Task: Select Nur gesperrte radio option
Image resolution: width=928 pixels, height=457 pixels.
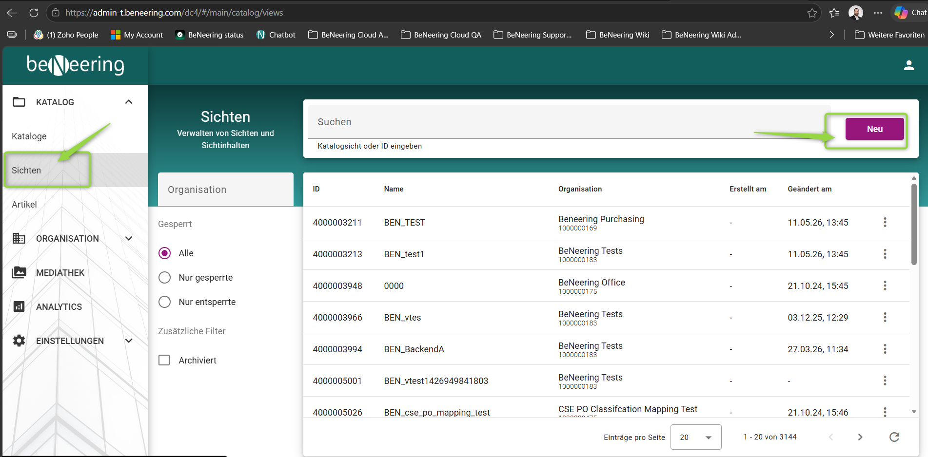Action: click(165, 278)
